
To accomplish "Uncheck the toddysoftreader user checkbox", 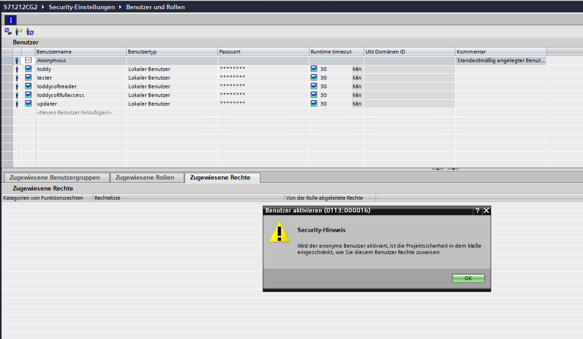I will (28, 86).
